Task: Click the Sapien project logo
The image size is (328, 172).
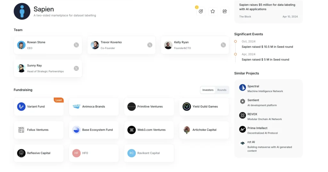Action: (22, 11)
